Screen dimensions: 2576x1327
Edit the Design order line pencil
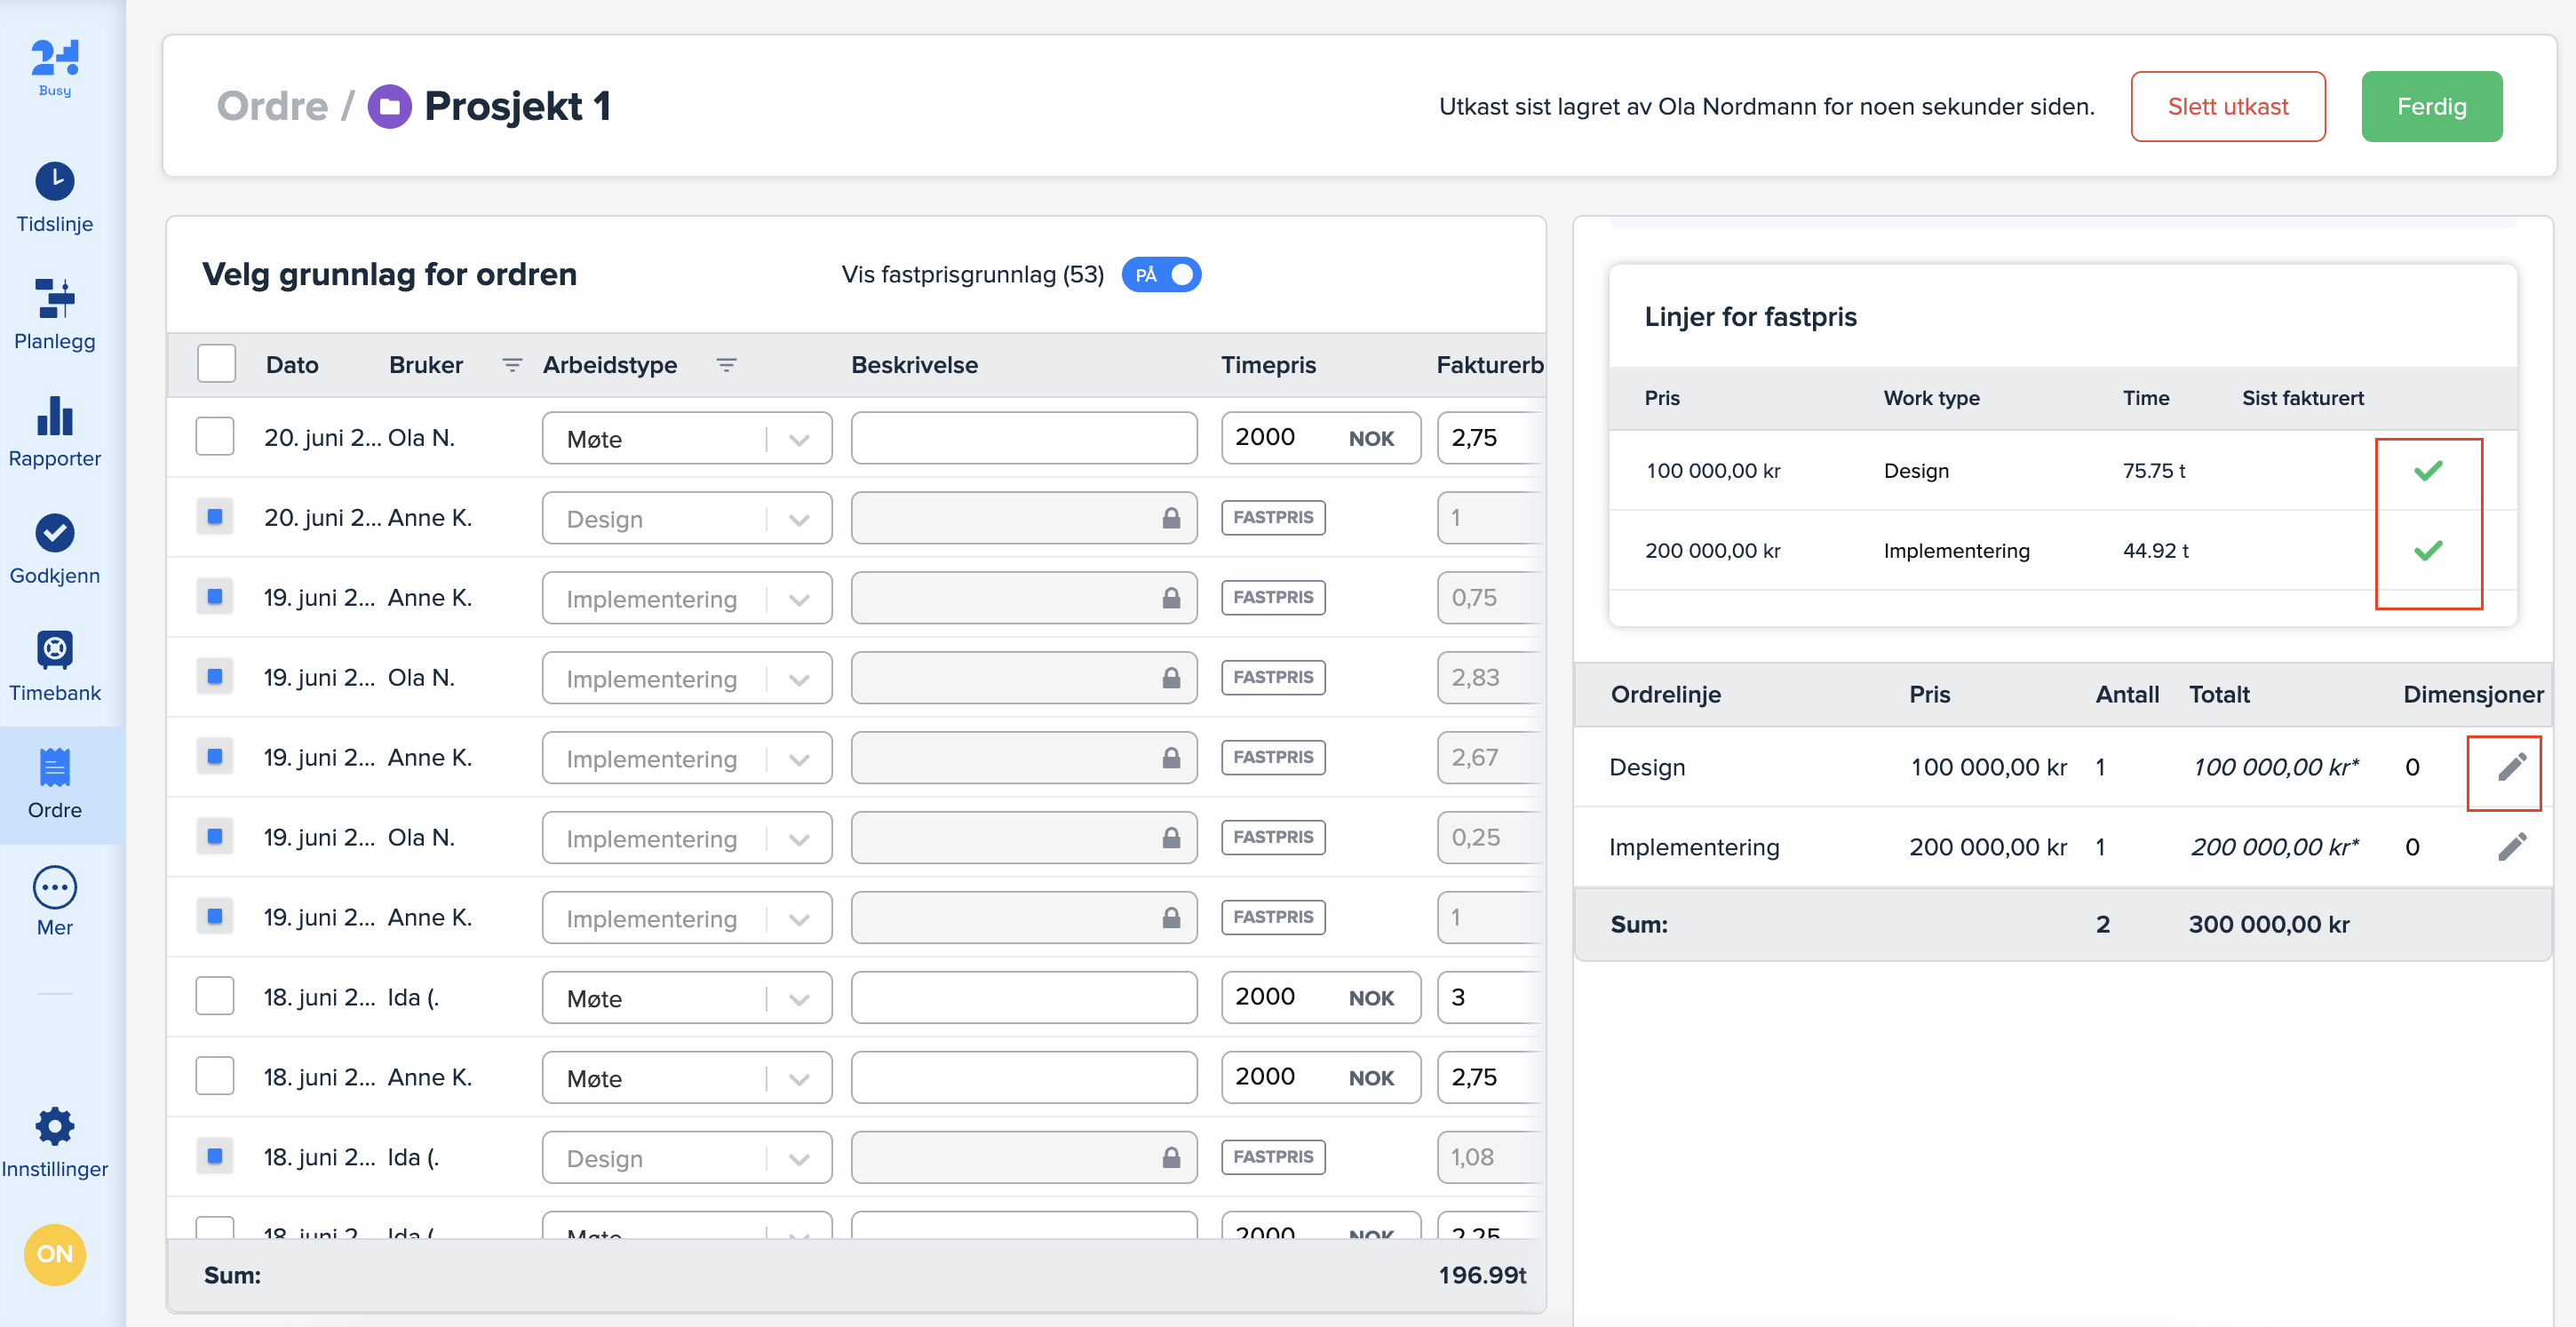[2511, 767]
